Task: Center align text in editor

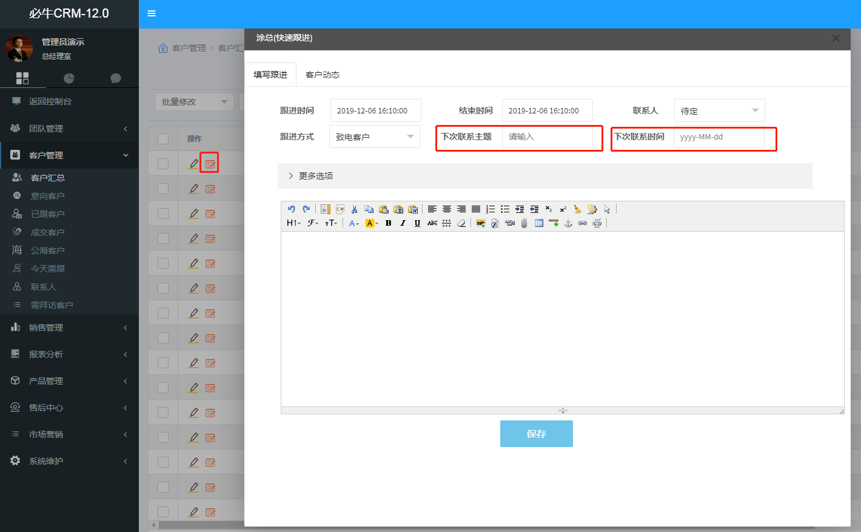Action: [447, 209]
